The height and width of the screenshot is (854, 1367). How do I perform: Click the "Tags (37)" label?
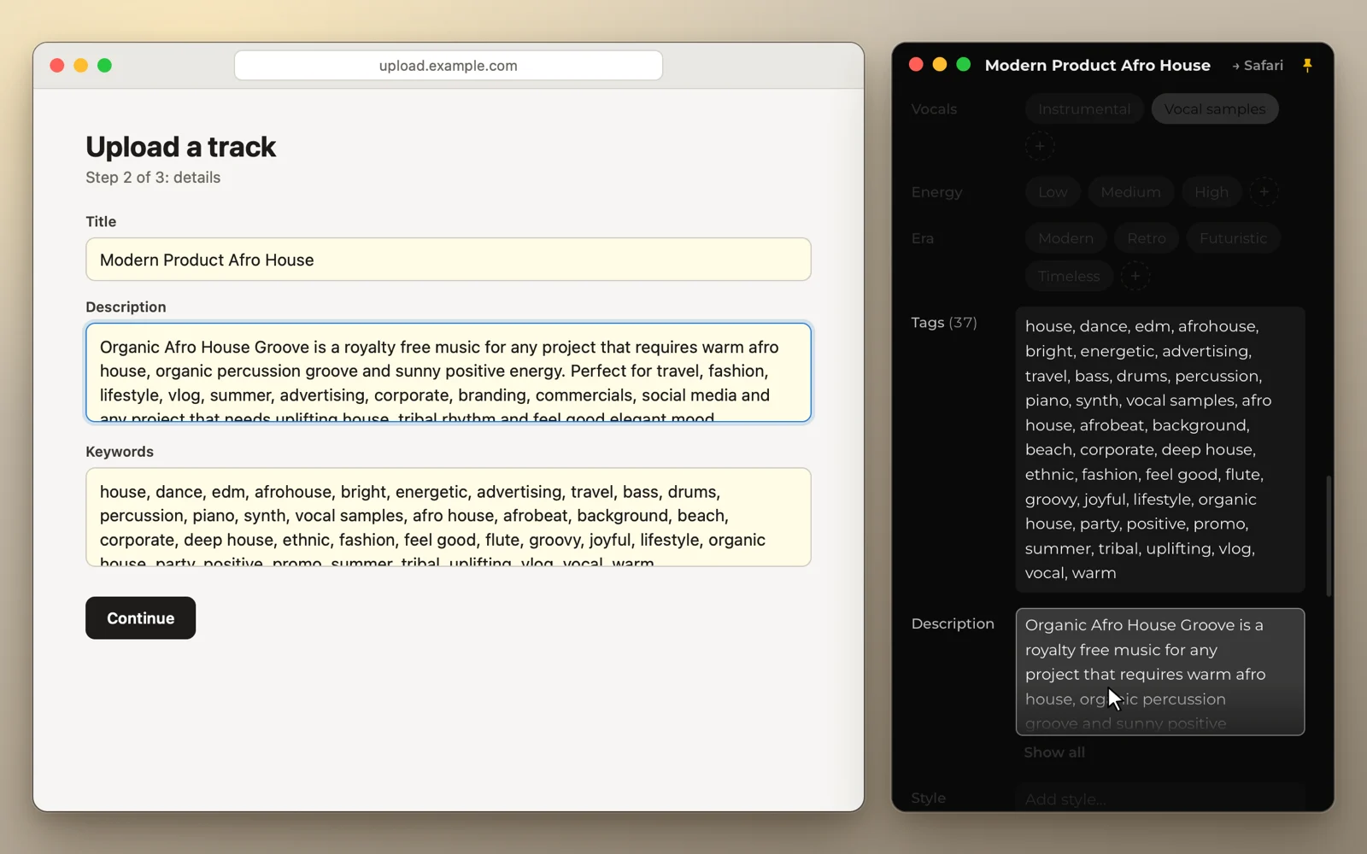(x=944, y=323)
